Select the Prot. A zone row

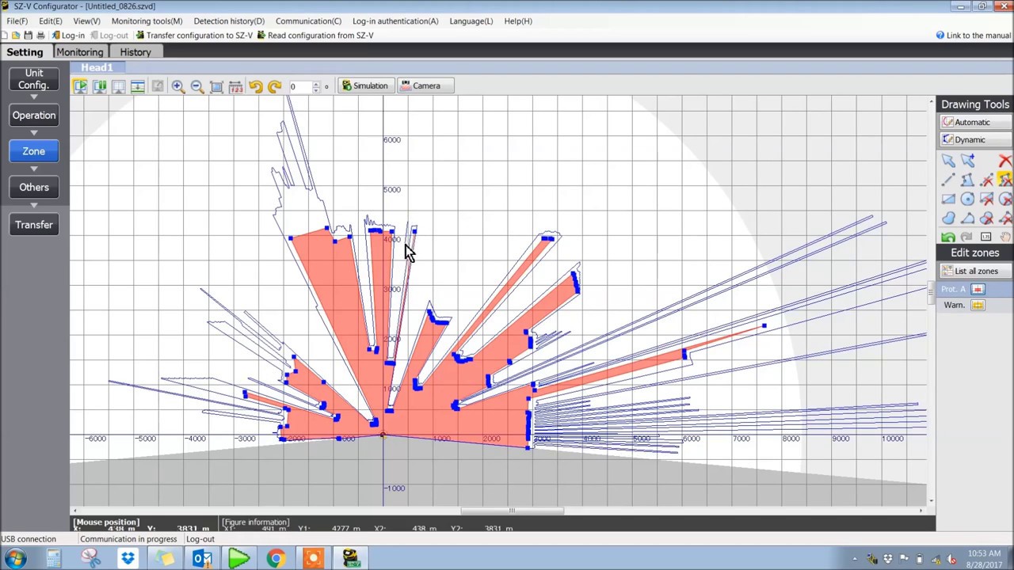(x=975, y=289)
